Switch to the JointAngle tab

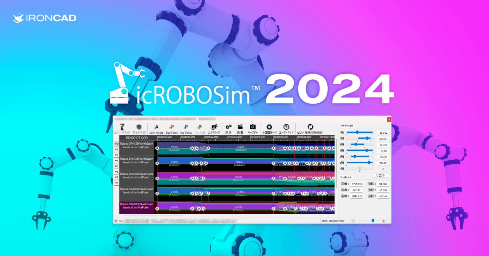pyautogui.click(x=346, y=125)
